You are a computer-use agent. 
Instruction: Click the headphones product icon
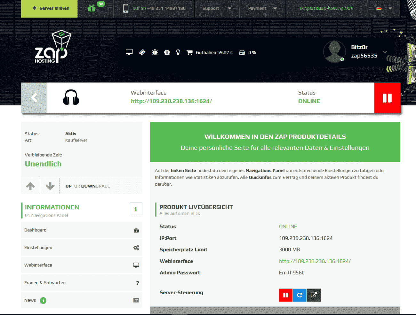(71, 97)
